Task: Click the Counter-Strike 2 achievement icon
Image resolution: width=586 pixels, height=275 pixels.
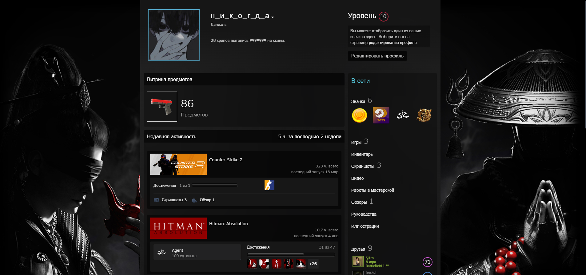Action: coord(269,185)
